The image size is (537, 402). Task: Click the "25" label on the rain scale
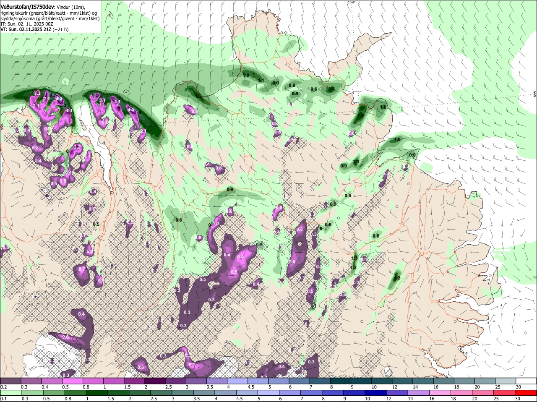tap(496, 399)
